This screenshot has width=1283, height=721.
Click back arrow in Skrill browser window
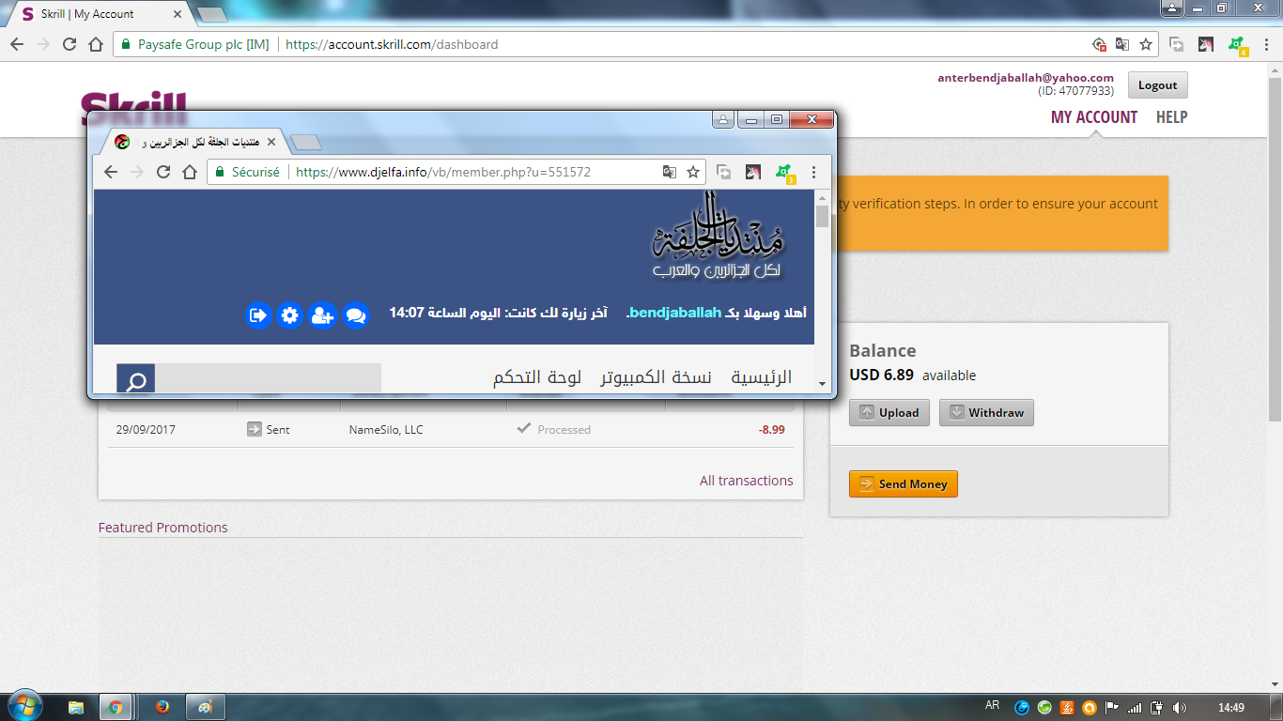(17, 44)
